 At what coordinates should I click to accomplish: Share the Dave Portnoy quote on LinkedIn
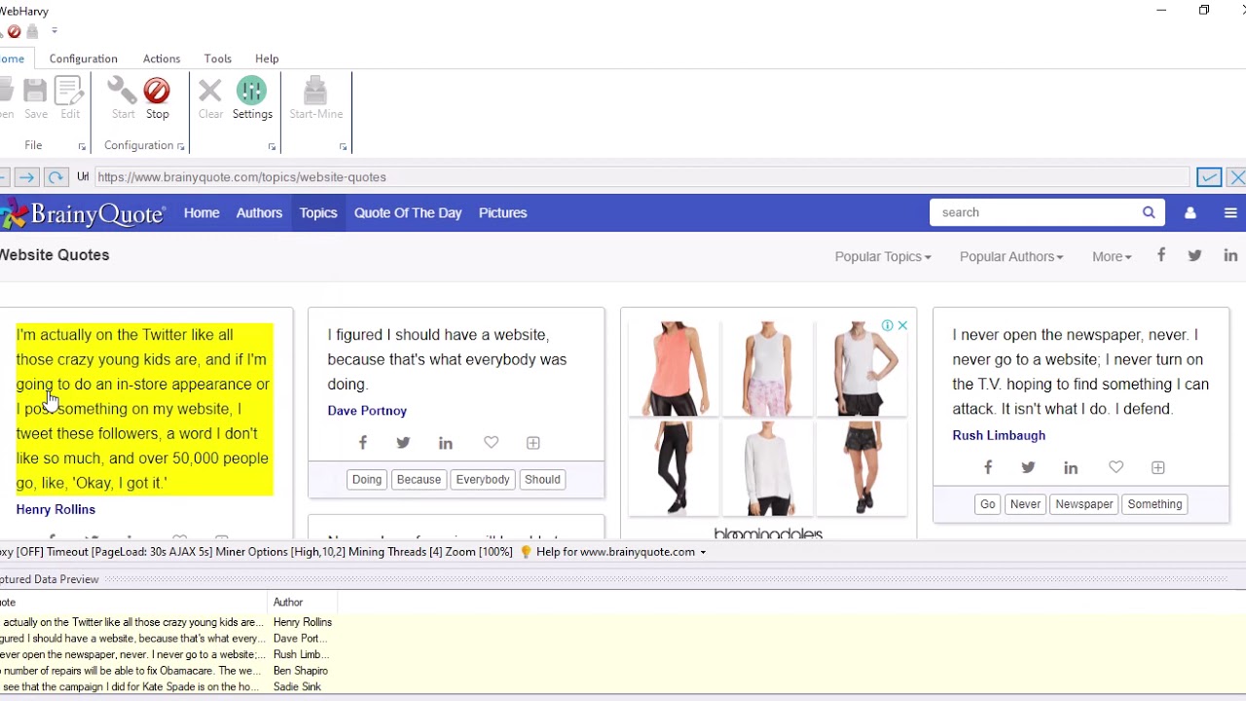(446, 443)
